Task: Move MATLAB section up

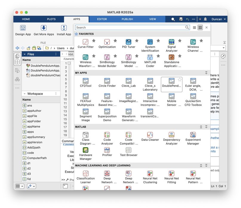Action: coord(201,127)
